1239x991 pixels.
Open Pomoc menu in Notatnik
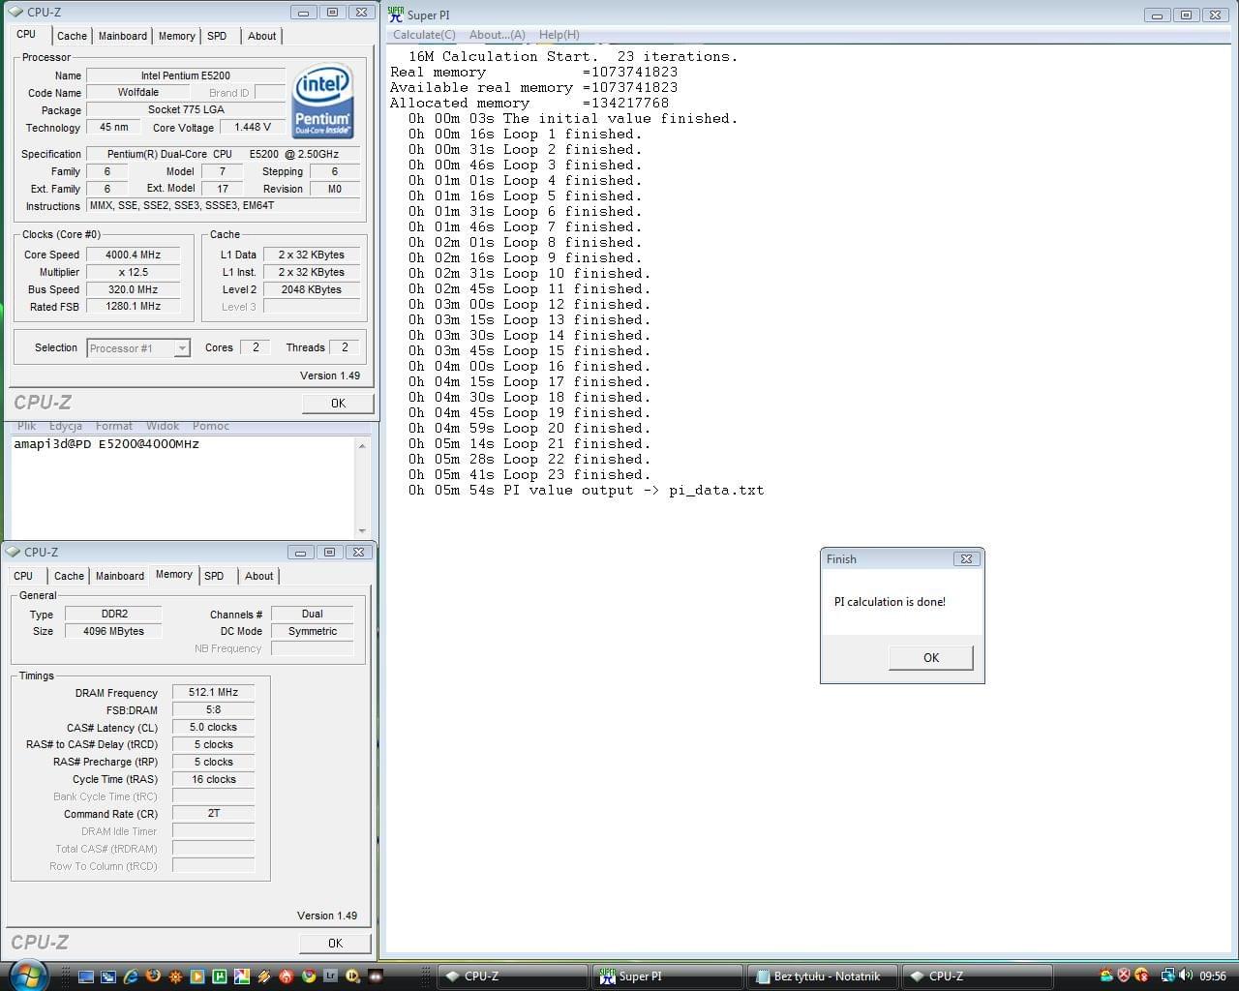tap(210, 426)
